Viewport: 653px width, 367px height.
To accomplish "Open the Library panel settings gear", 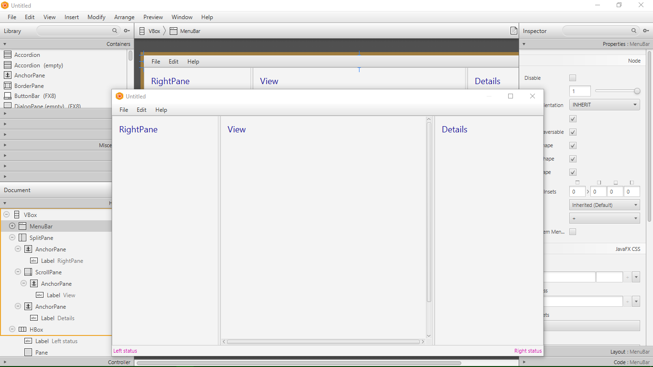I will (126, 30).
